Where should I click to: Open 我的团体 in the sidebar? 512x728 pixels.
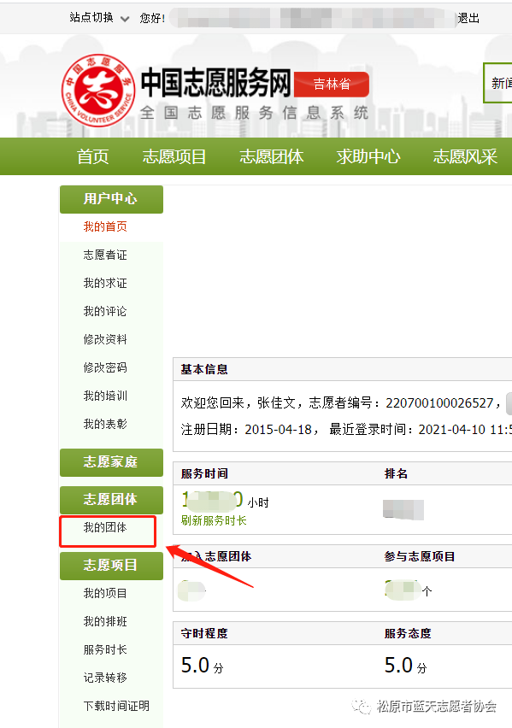click(105, 527)
